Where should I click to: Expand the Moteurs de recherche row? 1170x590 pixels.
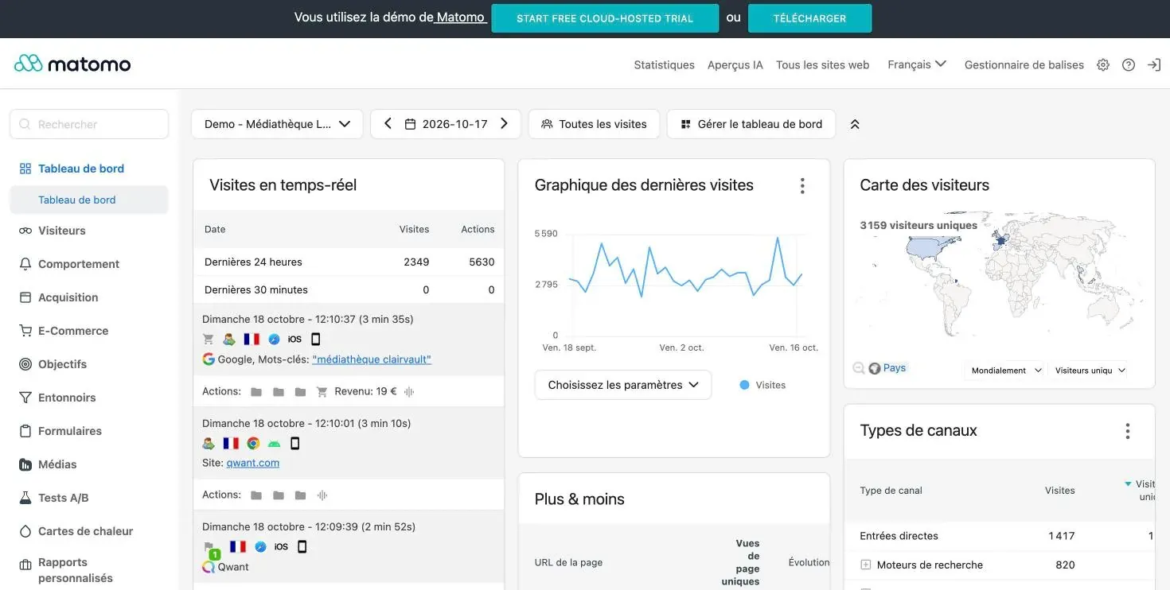click(x=866, y=565)
